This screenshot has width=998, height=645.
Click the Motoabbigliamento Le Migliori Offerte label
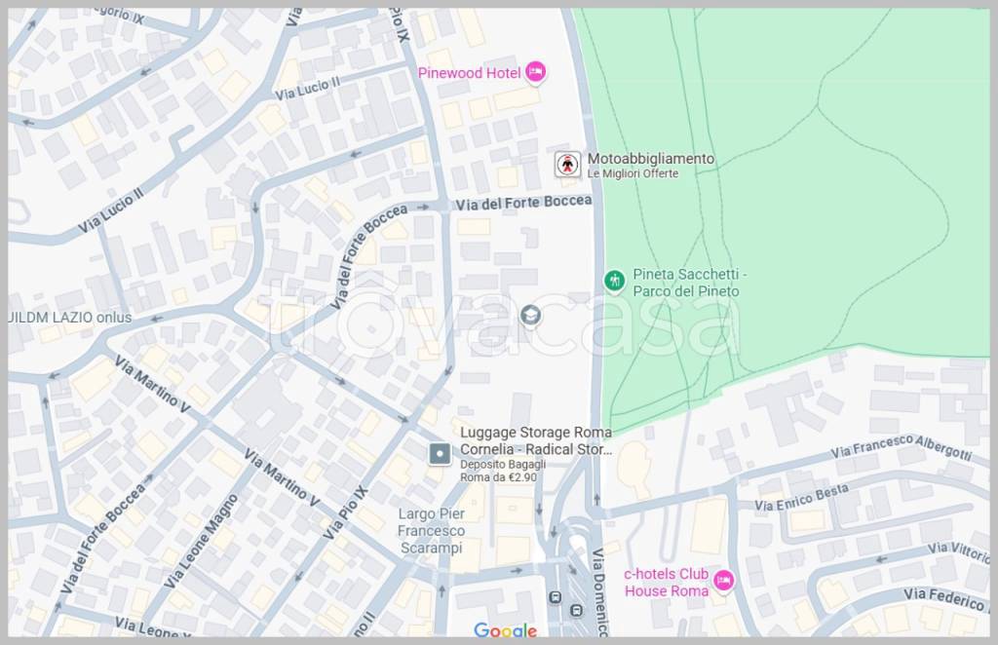[650, 165]
